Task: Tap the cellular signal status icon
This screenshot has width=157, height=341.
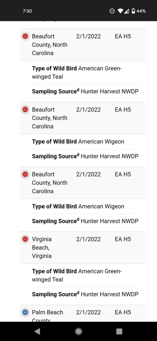Action: pyautogui.click(x=126, y=11)
